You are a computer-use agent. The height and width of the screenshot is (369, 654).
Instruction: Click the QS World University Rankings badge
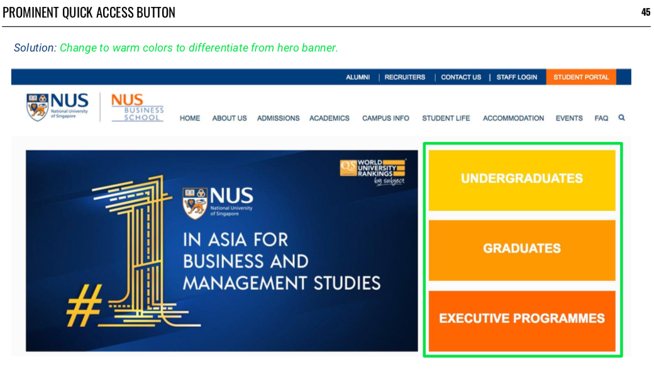(372, 172)
